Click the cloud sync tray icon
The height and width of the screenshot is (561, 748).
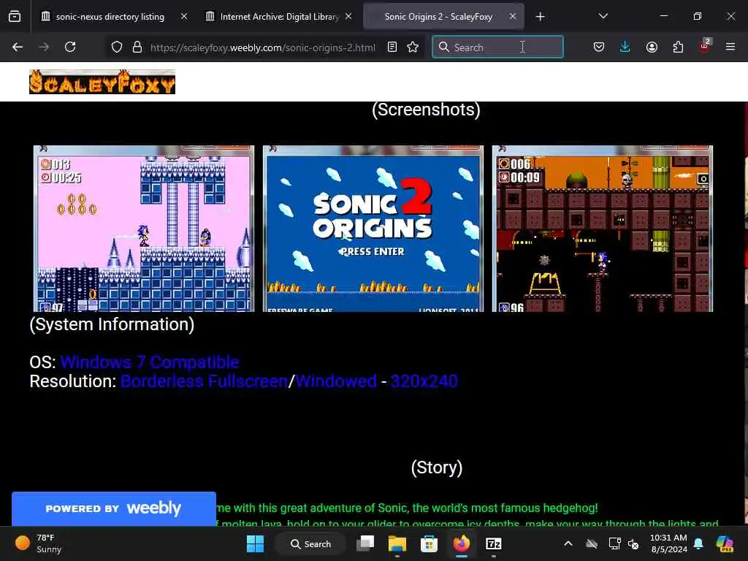click(x=592, y=543)
